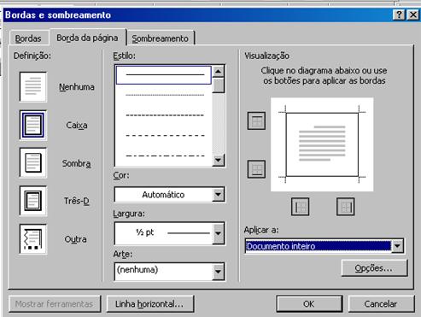Click the Opções button
The image size is (421, 317).
click(374, 267)
